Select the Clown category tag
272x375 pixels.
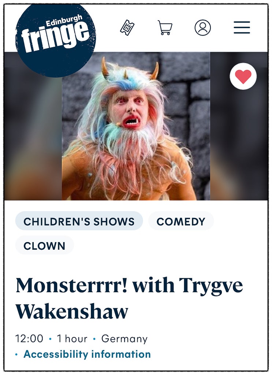pyautogui.click(x=44, y=245)
